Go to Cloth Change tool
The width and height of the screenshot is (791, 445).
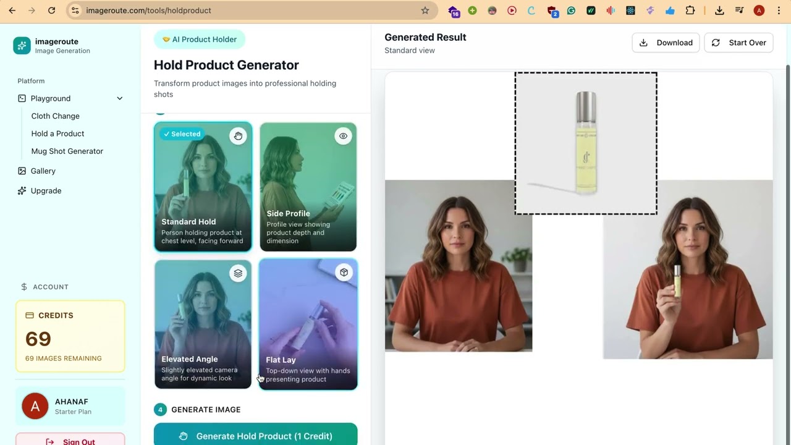pyautogui.click(x=56, y=116)
